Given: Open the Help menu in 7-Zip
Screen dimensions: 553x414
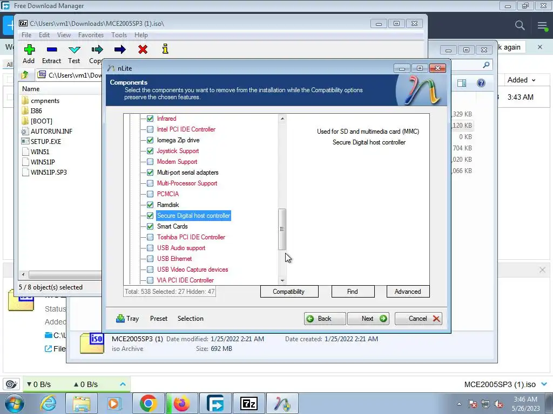Looking at the screenshot, I should (x=141, y=35).
